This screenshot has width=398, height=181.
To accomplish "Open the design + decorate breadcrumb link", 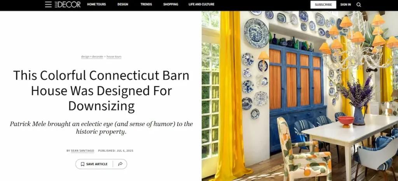I will pos(92,57).
